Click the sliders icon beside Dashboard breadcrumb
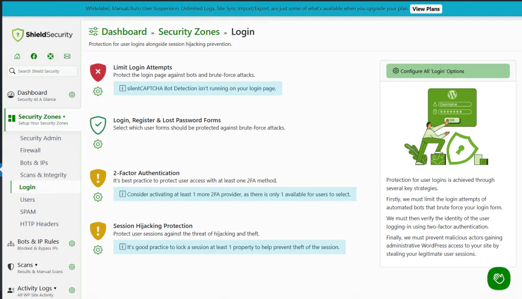The width and height of the screenshot is (522, 299). tap(93, 32)
